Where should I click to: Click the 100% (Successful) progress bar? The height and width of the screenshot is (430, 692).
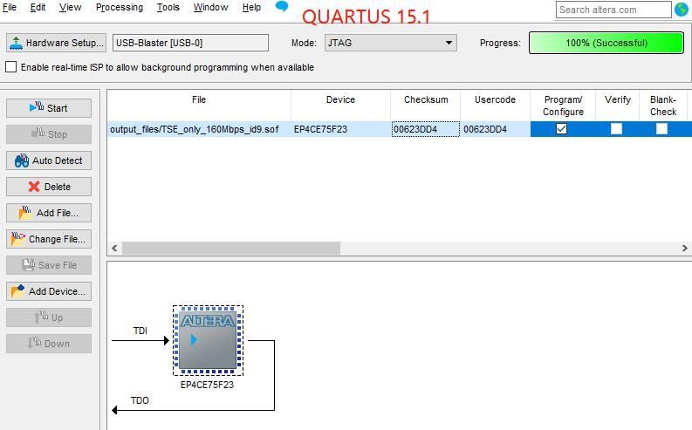click(x=606, y=43)
